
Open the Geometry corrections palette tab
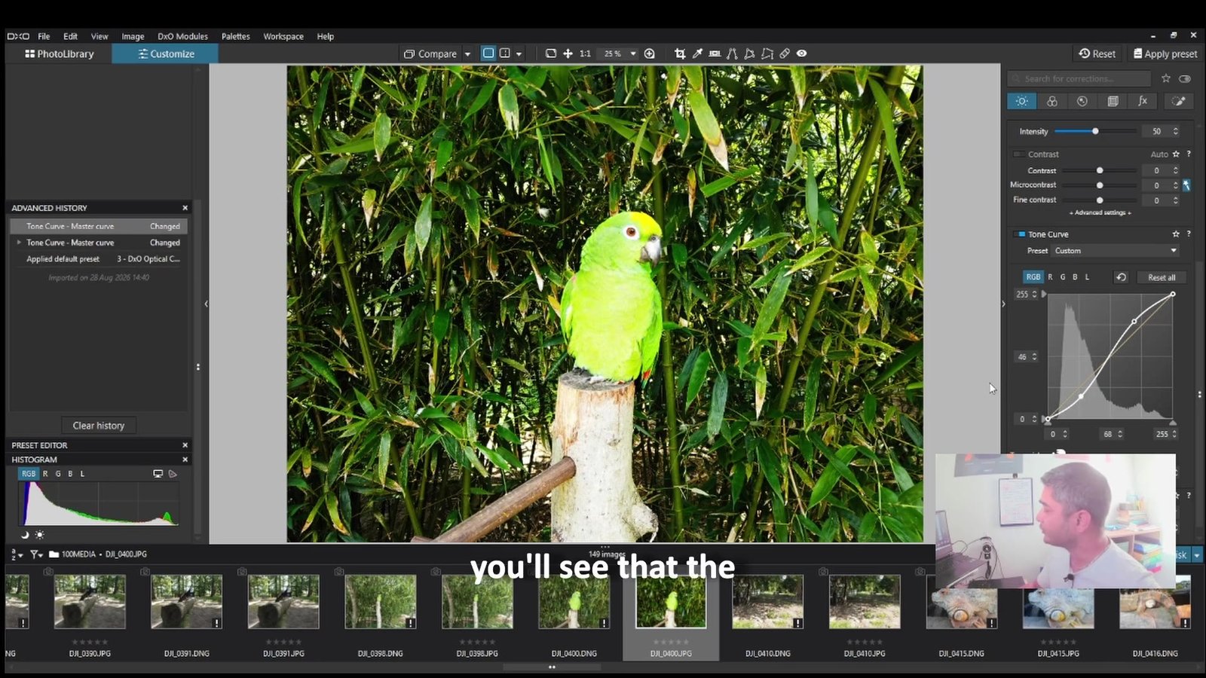pyautogui.click(x=1113, y=101)
